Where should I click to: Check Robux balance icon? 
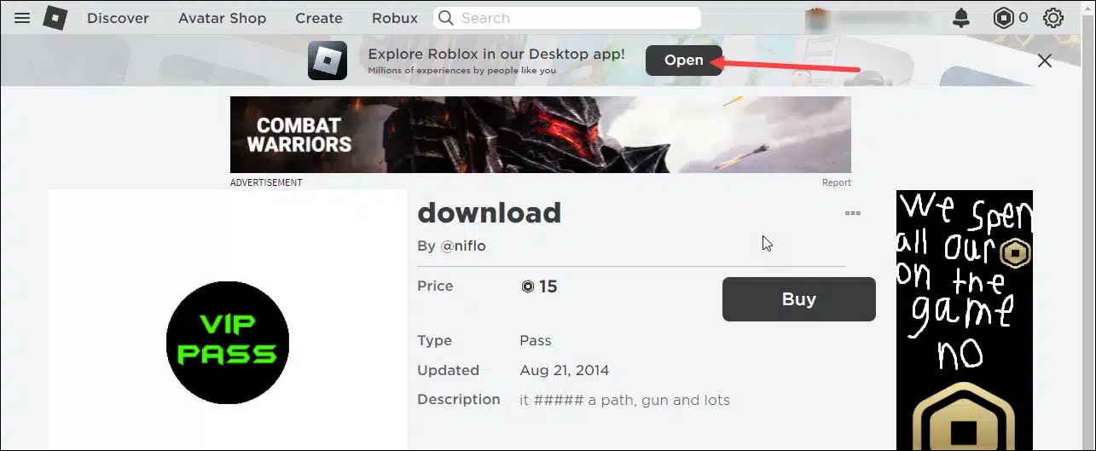click(1004, 18)
